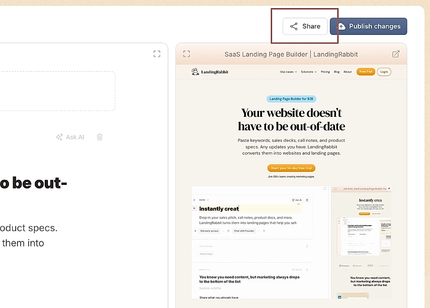Open the preview in a new tab
Image resolution: width=430 pixels, height=308 pixels.
point(396,53)
